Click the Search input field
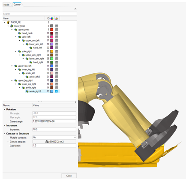Screen dimensions: 186x179 [40, 14]
